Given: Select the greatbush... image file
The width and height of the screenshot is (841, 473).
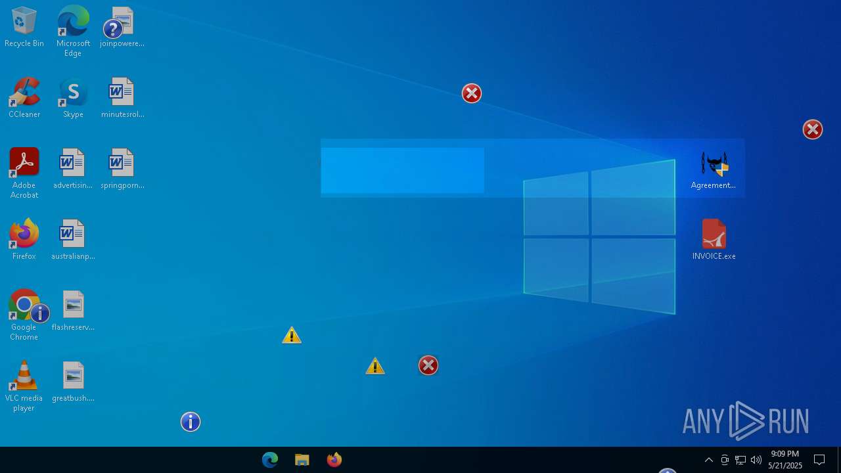Looking at the screenshot, I should (73, 382).
